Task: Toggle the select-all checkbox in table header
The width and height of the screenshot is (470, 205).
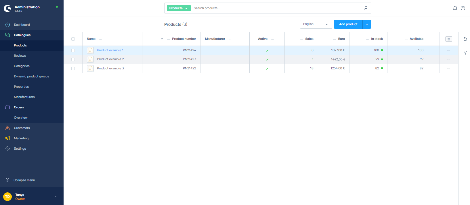Action: click(73, 39)
